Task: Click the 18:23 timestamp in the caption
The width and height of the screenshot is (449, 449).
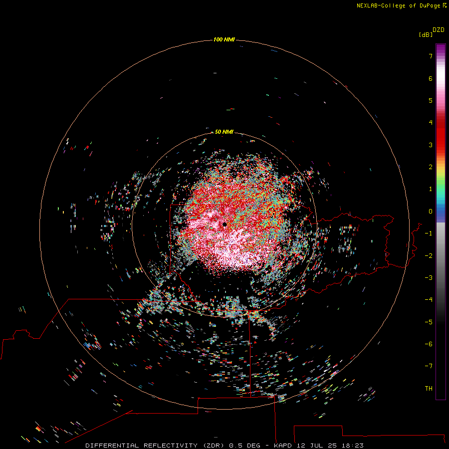Action: tap(354, 446)
